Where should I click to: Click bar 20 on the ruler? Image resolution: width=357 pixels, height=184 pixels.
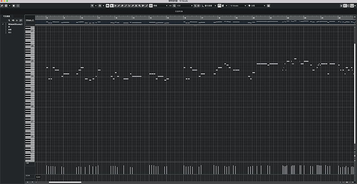click(x=253, y=17)
